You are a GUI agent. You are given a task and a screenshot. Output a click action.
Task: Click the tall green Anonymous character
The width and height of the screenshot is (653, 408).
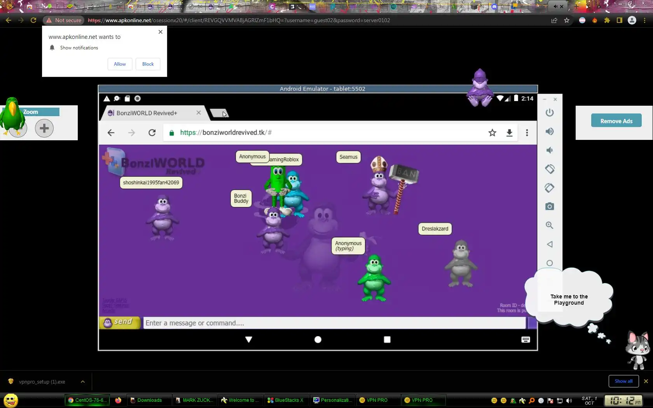click(277, 187)
